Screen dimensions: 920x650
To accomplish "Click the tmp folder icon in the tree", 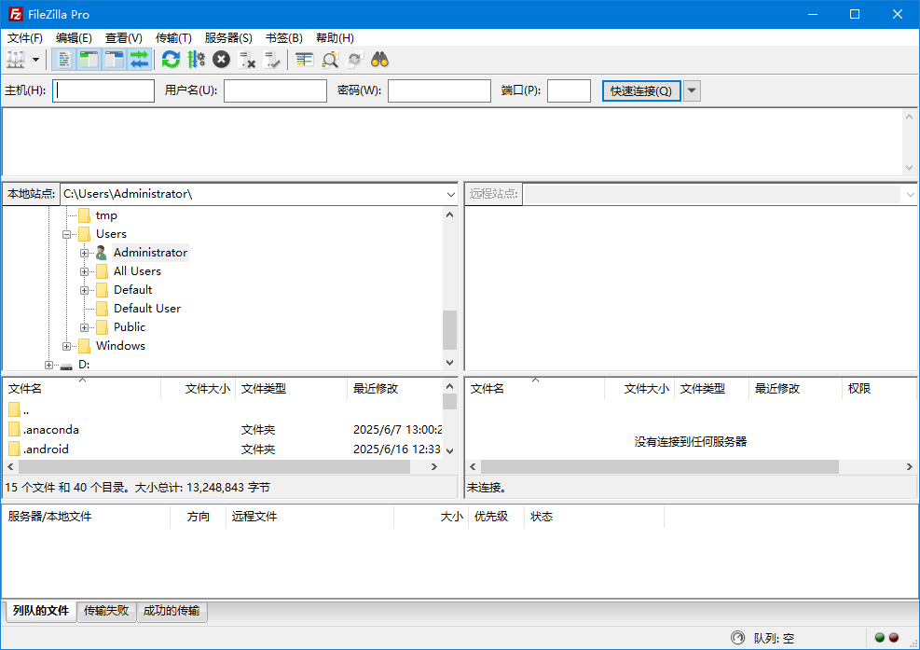I will pos(85,215).
